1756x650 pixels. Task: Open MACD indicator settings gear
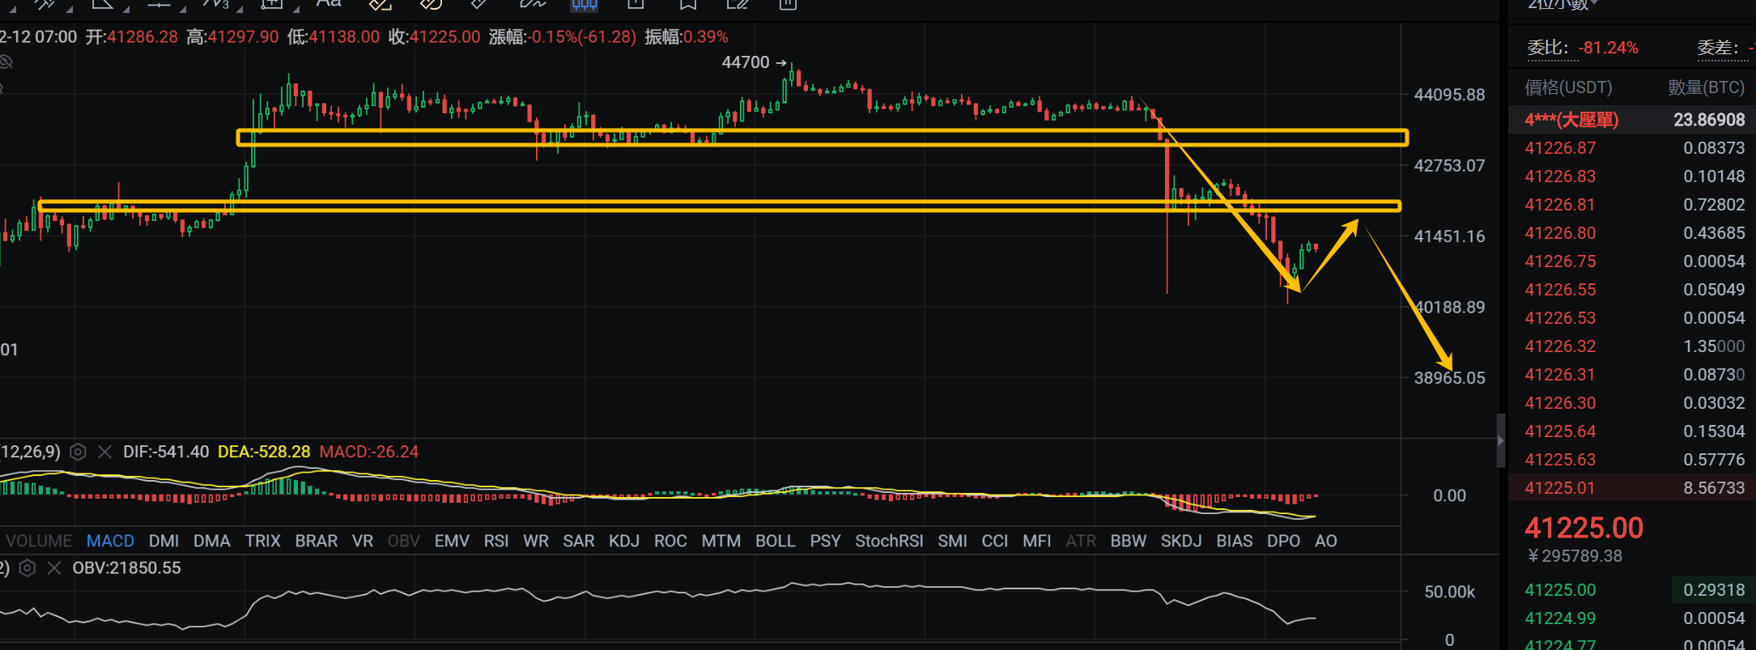tap(78, 452)
